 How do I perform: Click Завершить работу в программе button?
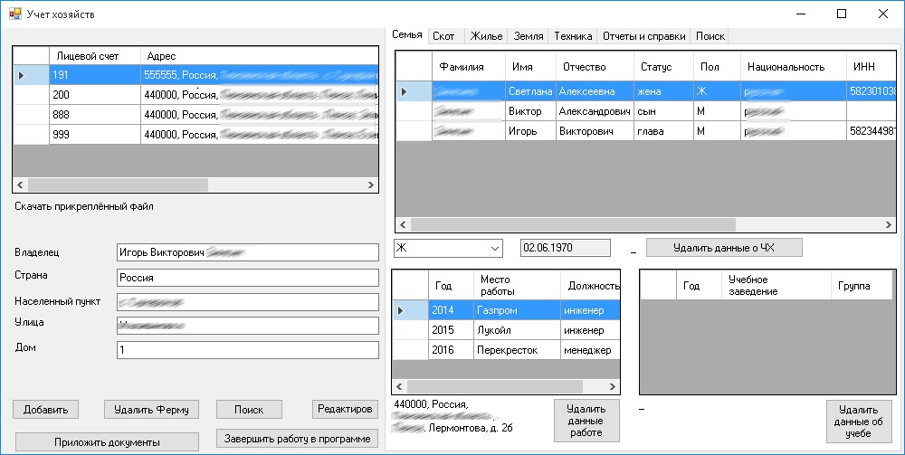click(297, 439)
